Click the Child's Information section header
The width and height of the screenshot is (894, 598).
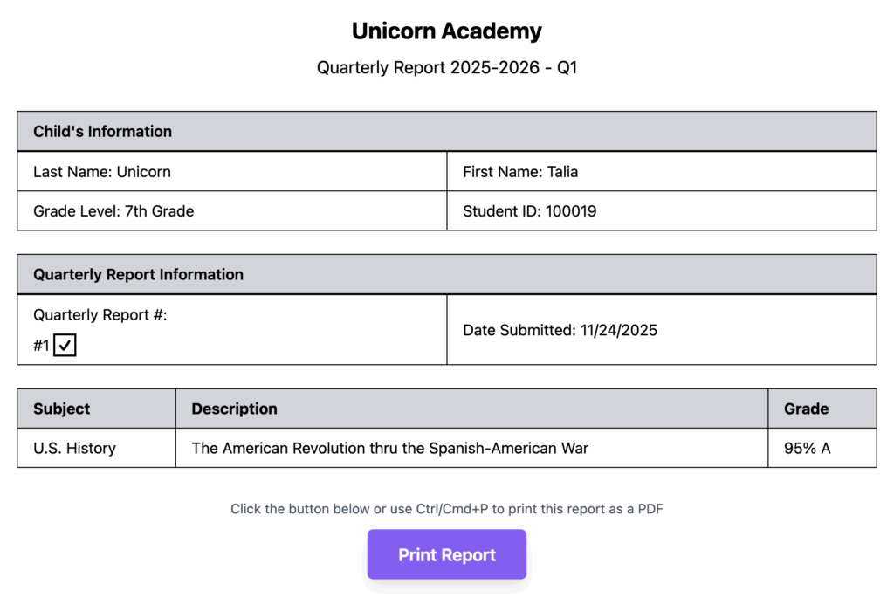click(102, 132)
